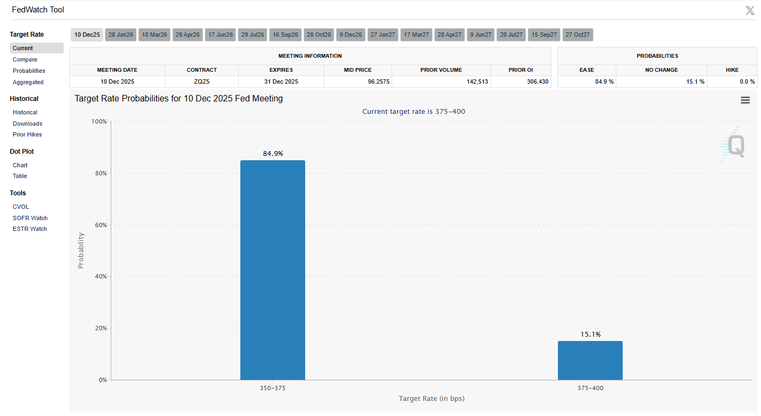The height and width of the screenshot is (416, 761).
Task: Switch to the 18 Mar26 meeting tab
Action: 154,35
